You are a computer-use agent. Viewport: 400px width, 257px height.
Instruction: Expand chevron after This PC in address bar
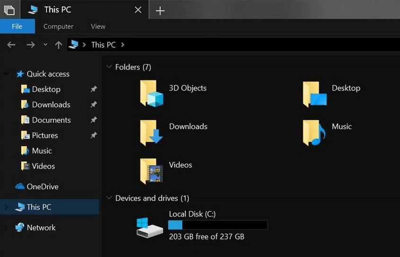coord(123,45)
